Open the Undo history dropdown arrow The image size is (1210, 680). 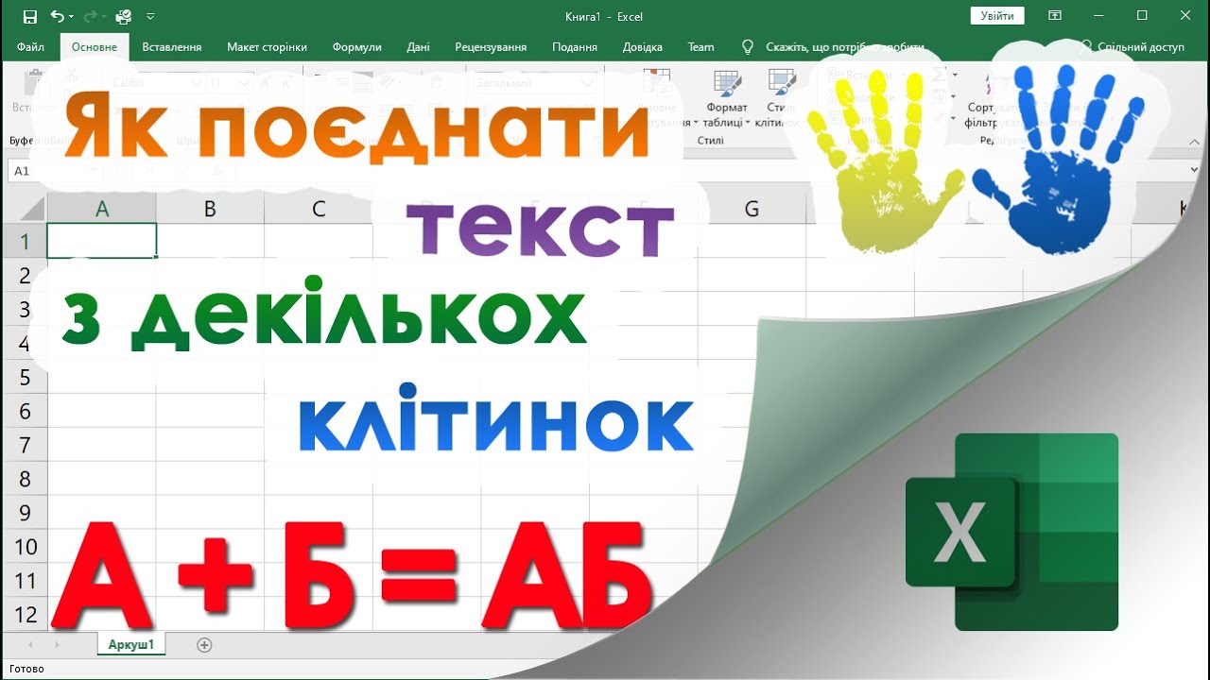point(73,17)
